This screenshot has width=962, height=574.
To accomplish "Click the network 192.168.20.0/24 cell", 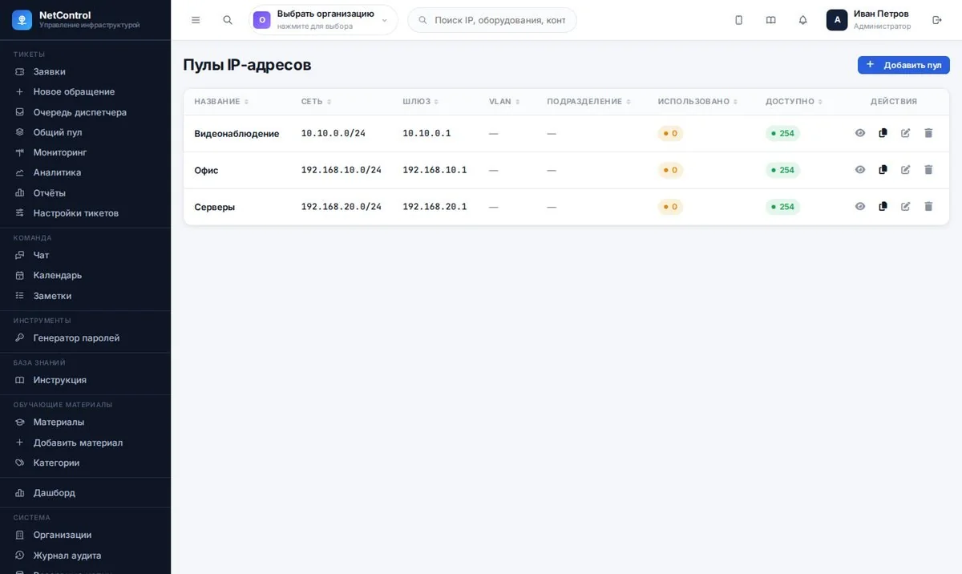I will [341, 207].
